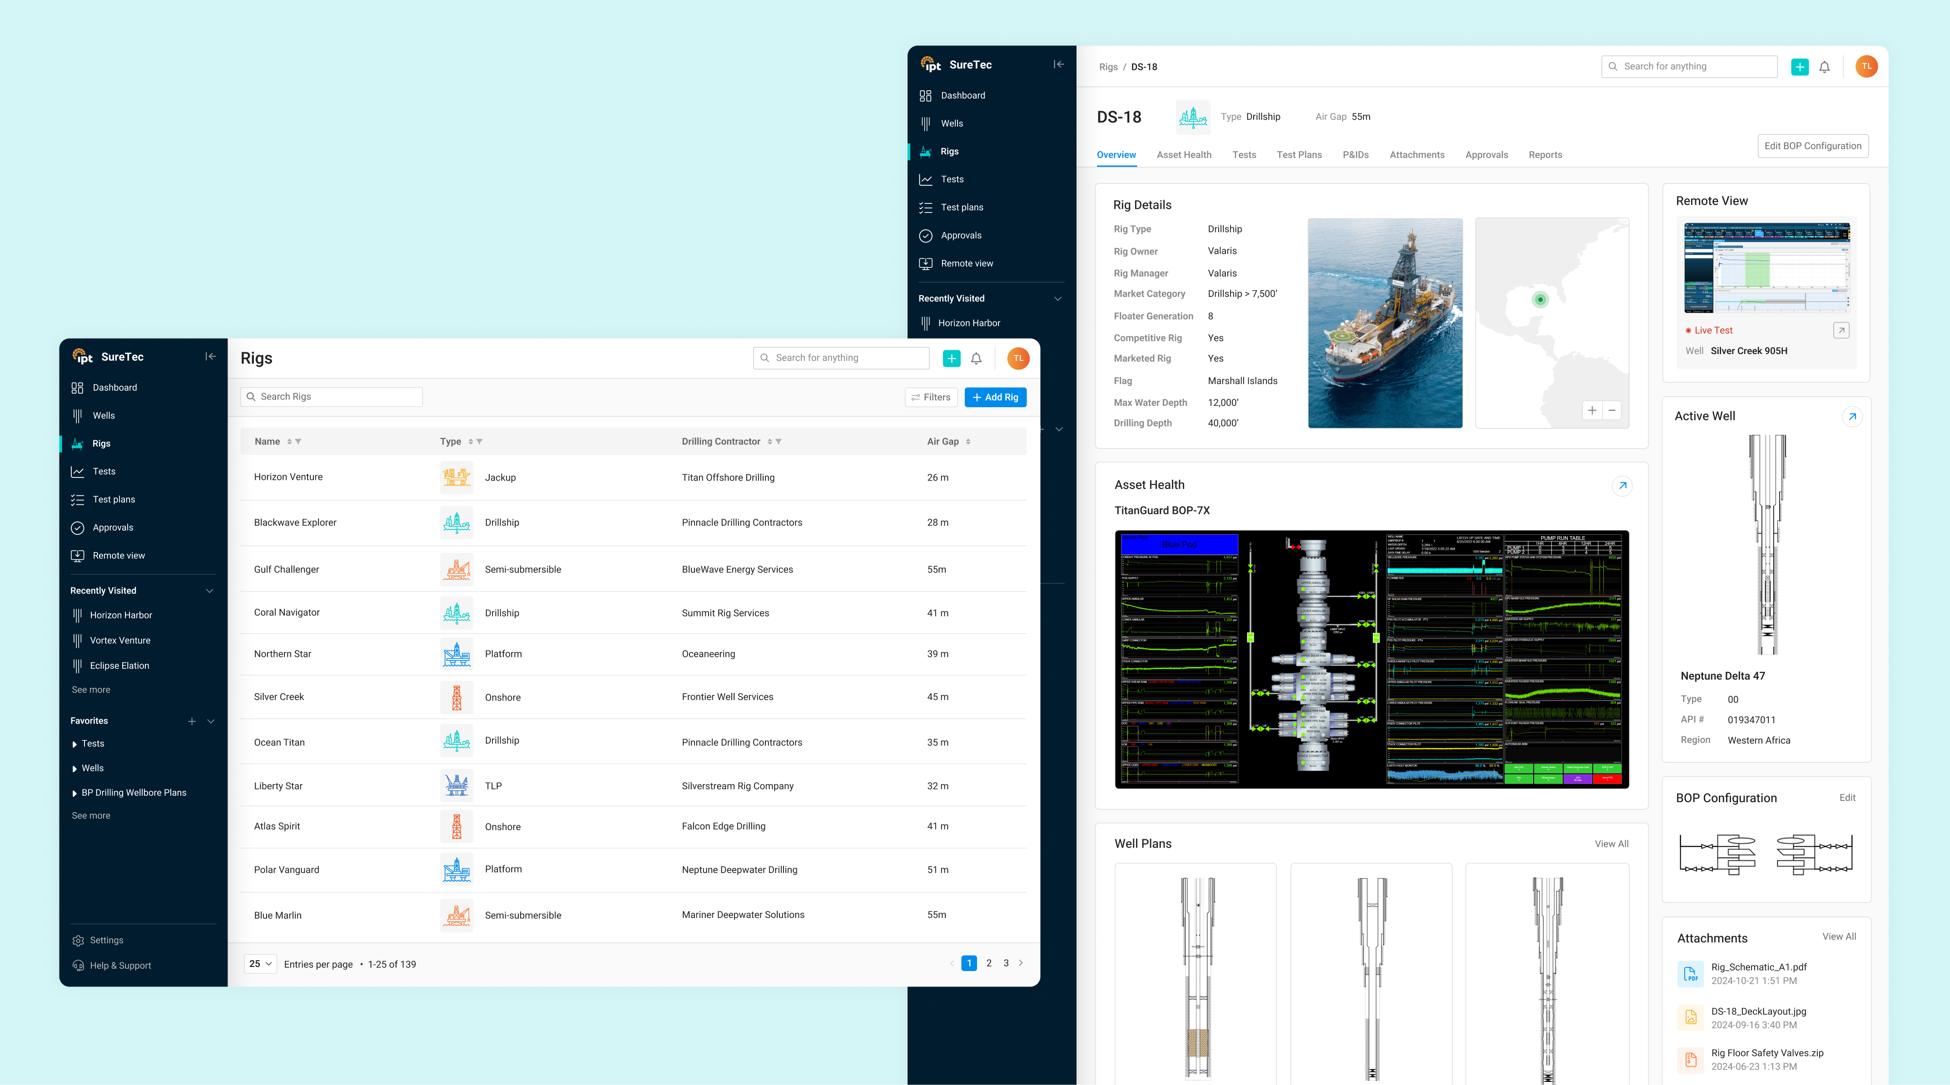Image resolution: width=1950 pixels, height=1085 pixels.
Task: Open the 25 entries per page dropdown
Action: (260, 964)
